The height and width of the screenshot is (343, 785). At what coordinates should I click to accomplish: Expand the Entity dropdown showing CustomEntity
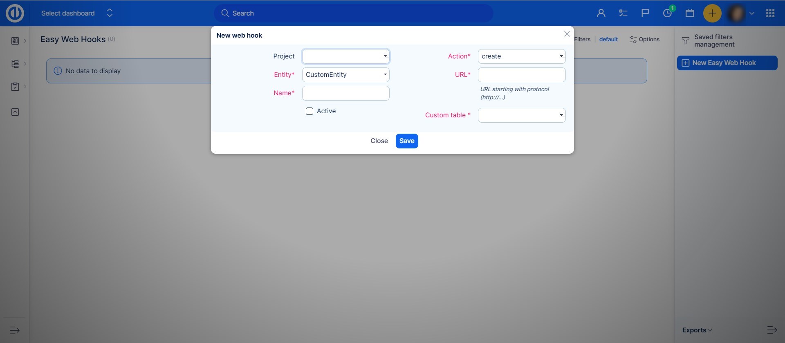tap(345, 75)
